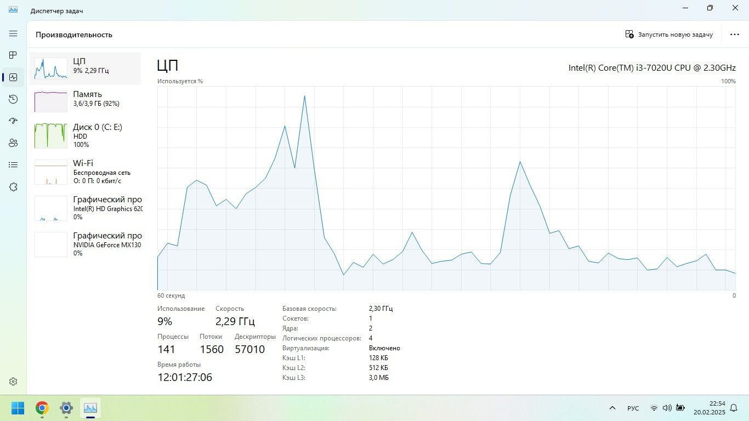Select NVIDIA GeForce MX130 GPU item
Screen dimensions: 749x421
point(85,244)
